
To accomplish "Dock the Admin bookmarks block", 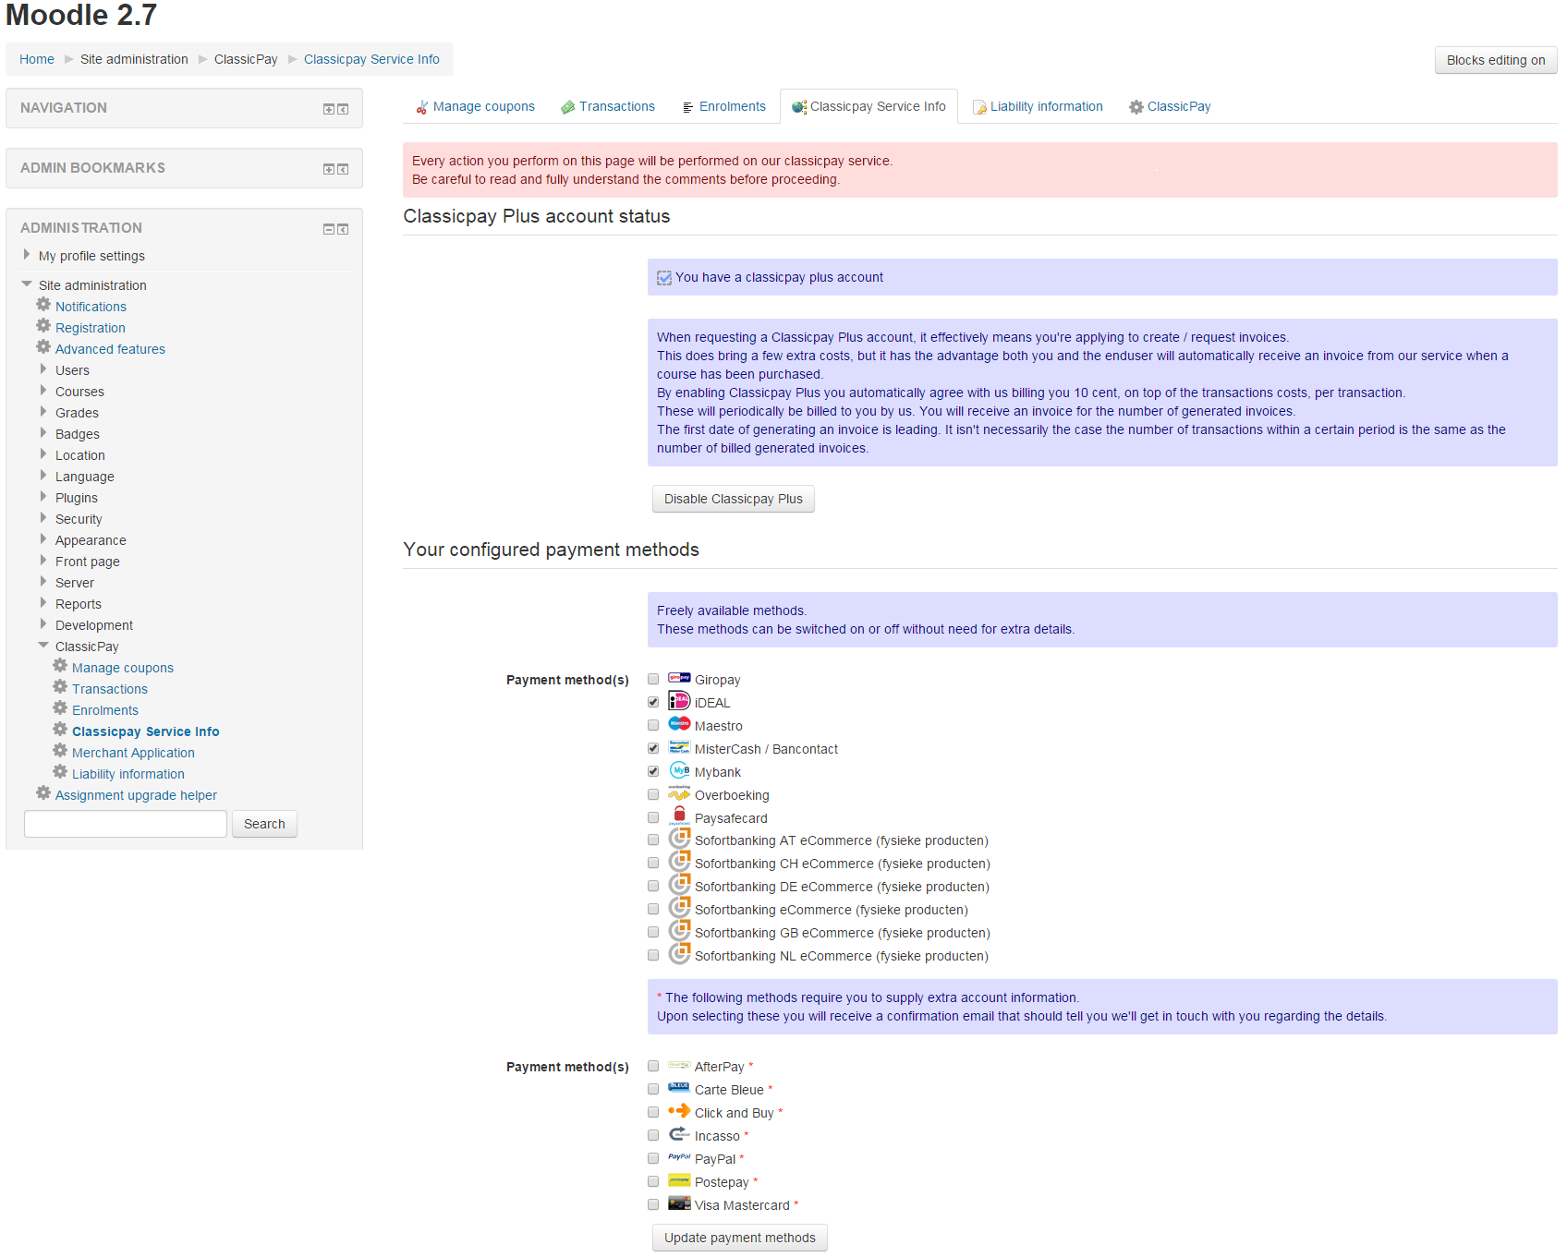I will (x=343, y=169).
